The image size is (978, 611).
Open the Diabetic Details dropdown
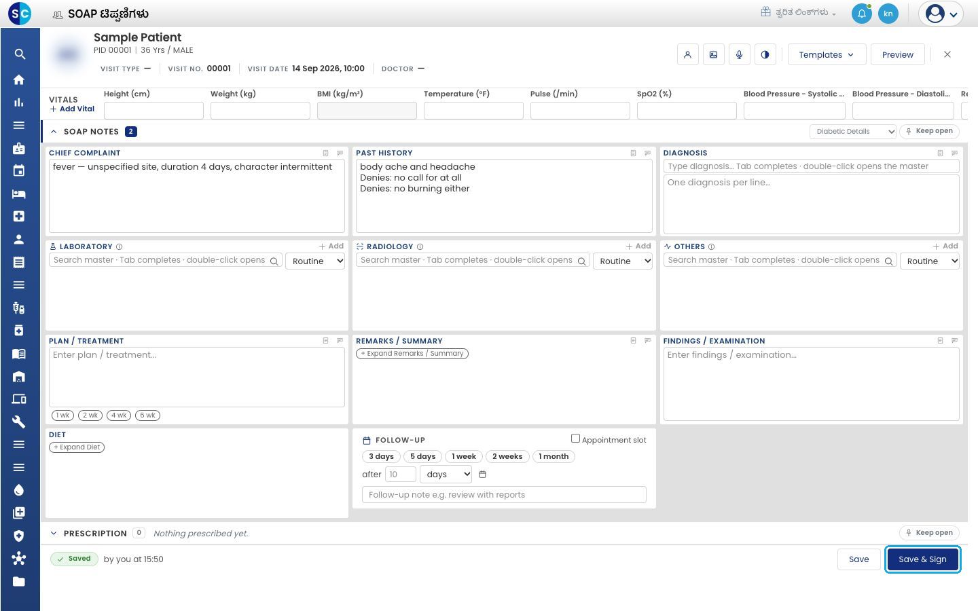tap(853, 132)
